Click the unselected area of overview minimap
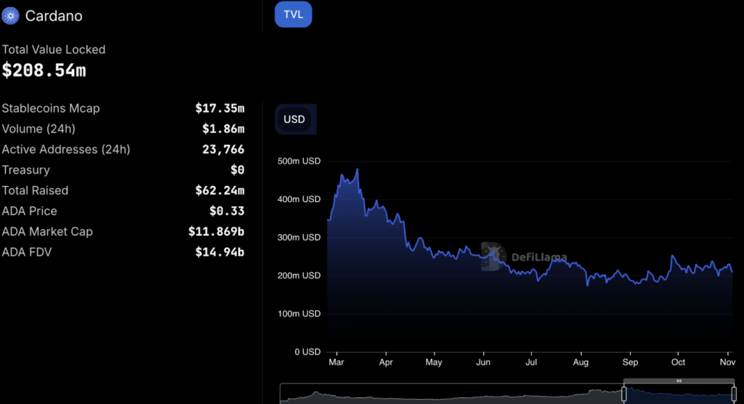744x404 pixels. pyautogui.click(x=450, y=394)
